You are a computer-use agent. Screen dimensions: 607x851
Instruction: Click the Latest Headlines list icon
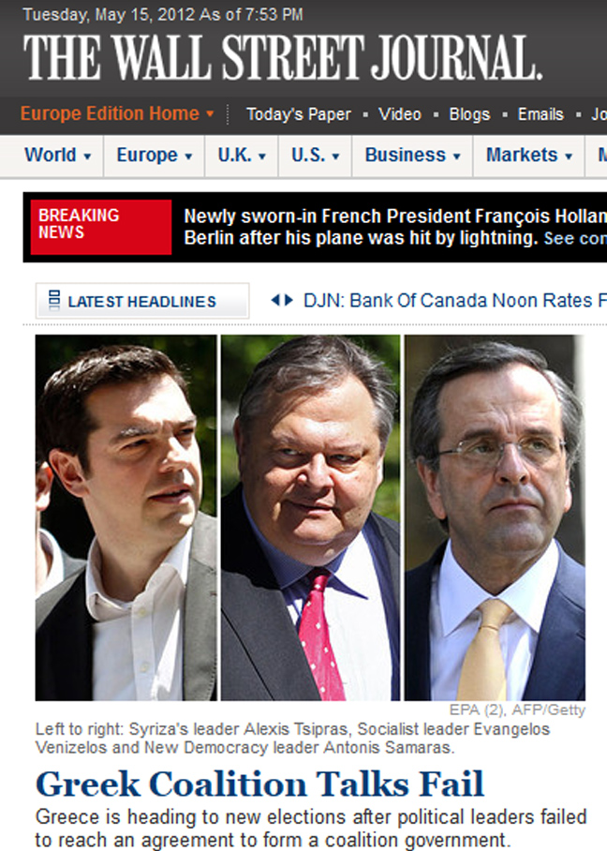[53, 300]
